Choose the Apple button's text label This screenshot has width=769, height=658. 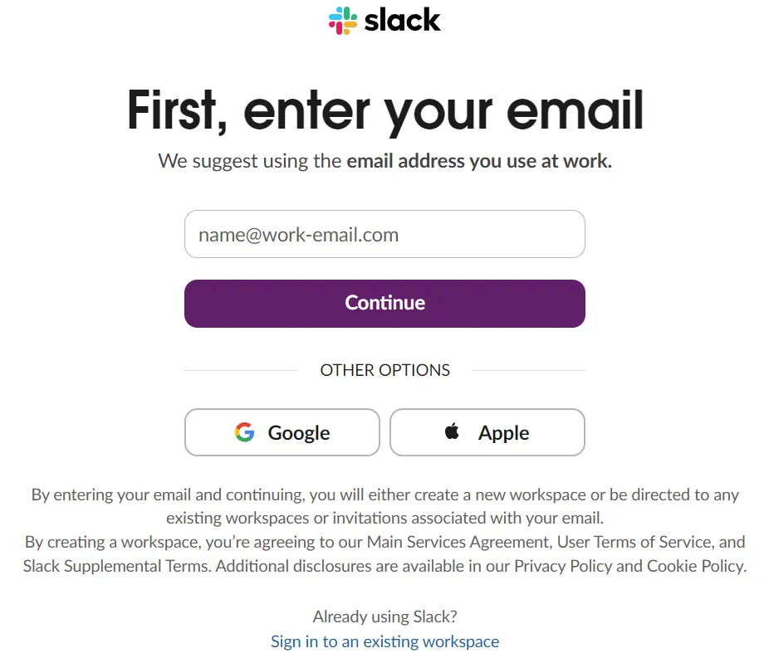(x=503, y=433)
